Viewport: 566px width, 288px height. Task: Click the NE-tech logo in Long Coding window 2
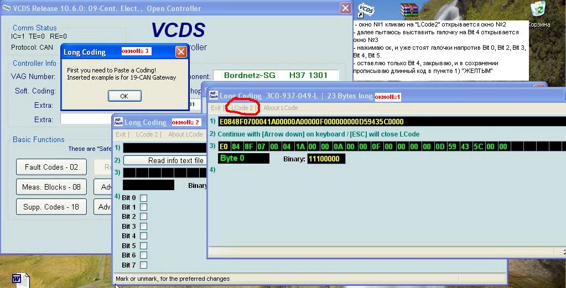pyautogui.click(x=117, y=122)
